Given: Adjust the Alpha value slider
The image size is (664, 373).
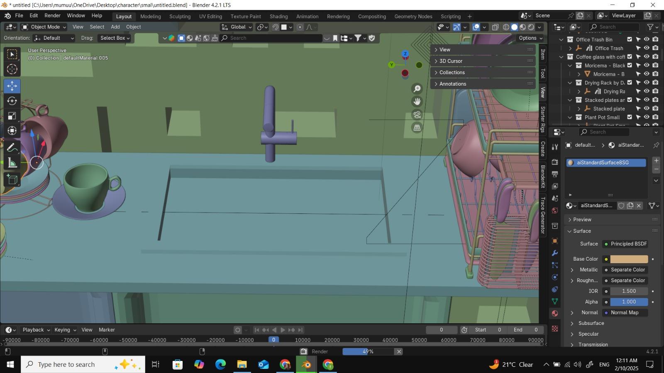Looking at the screenshot, I should 629,302.
